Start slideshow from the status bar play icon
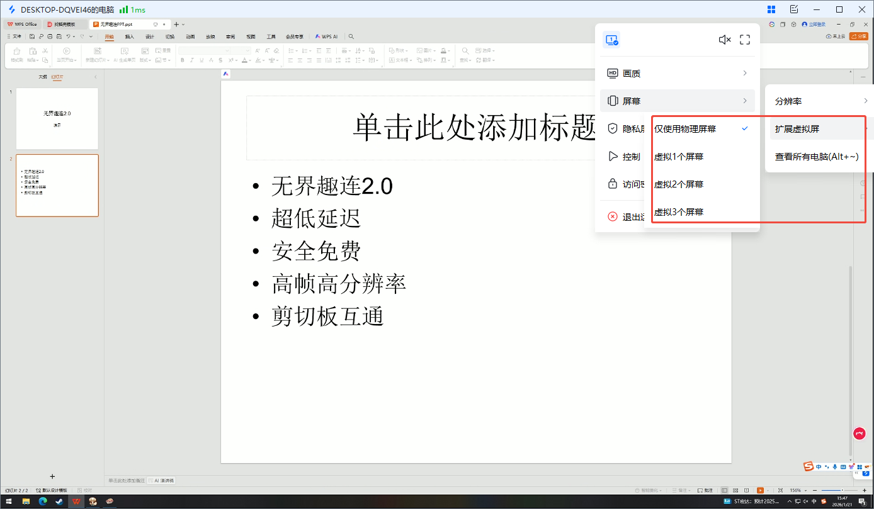Viewport: 874px width, 509px height. coord(760,491)
